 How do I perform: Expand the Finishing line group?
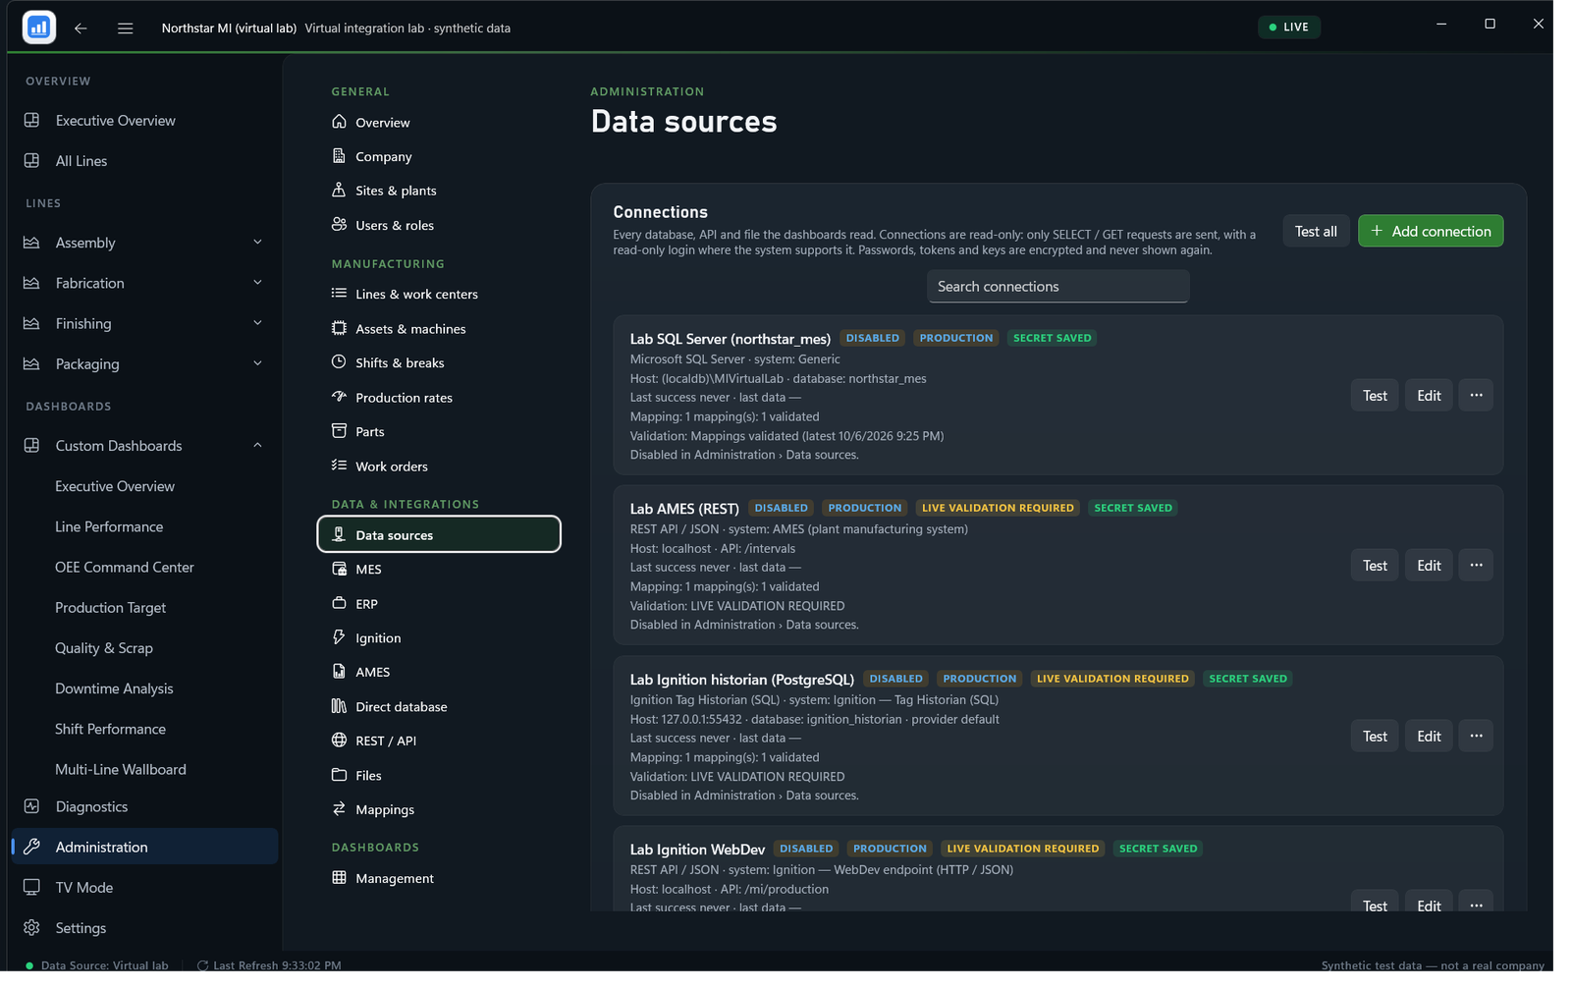coord(257,323)
